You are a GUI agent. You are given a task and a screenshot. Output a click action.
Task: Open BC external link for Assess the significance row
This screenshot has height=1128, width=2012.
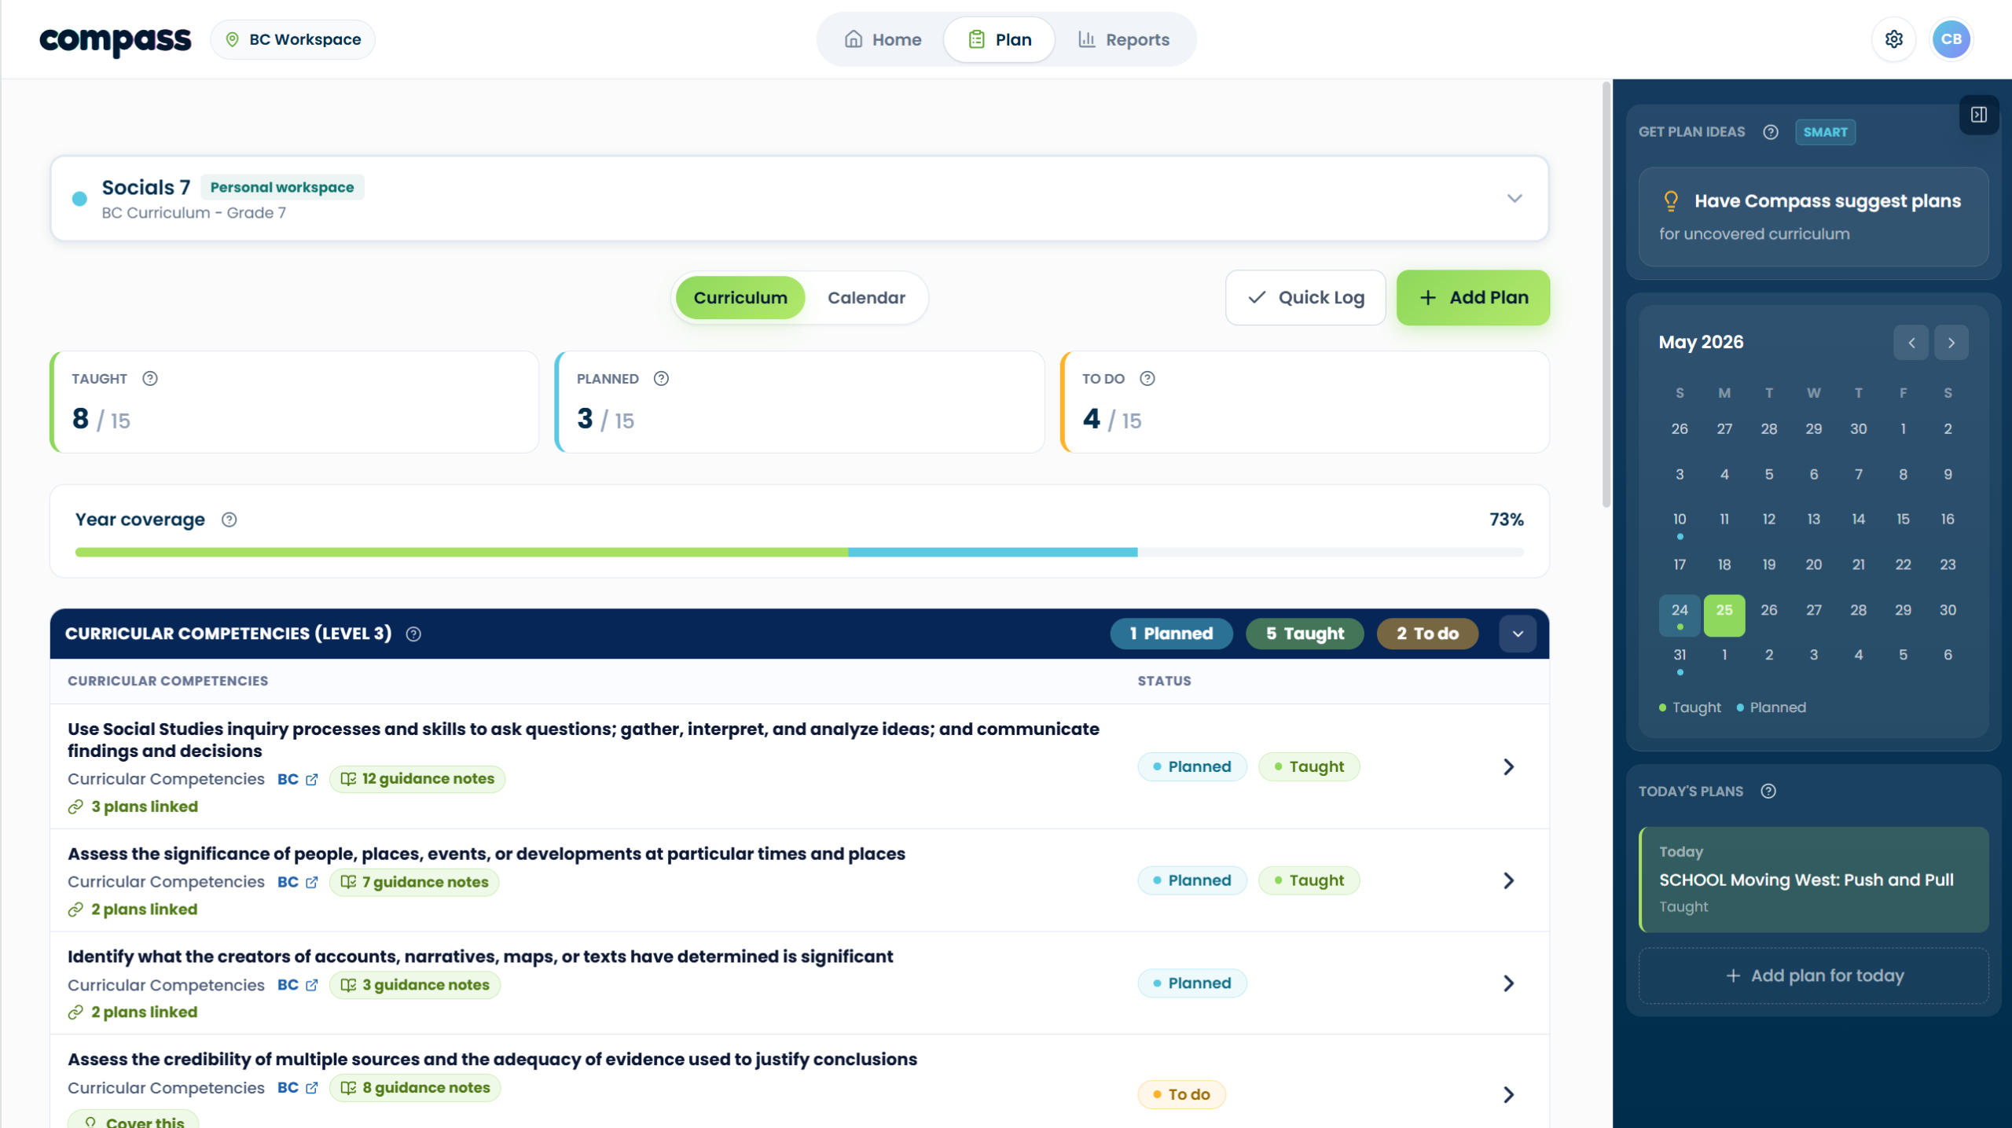point(298,882)
